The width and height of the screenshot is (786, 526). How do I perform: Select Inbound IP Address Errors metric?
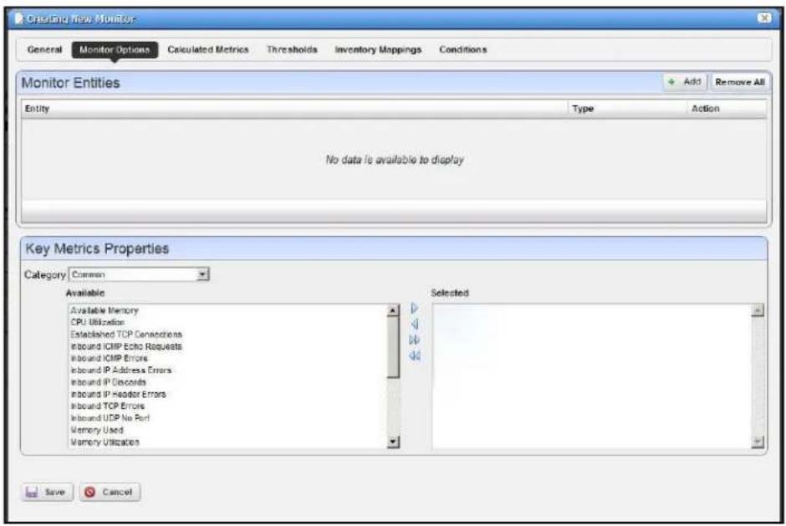[120, 370]
